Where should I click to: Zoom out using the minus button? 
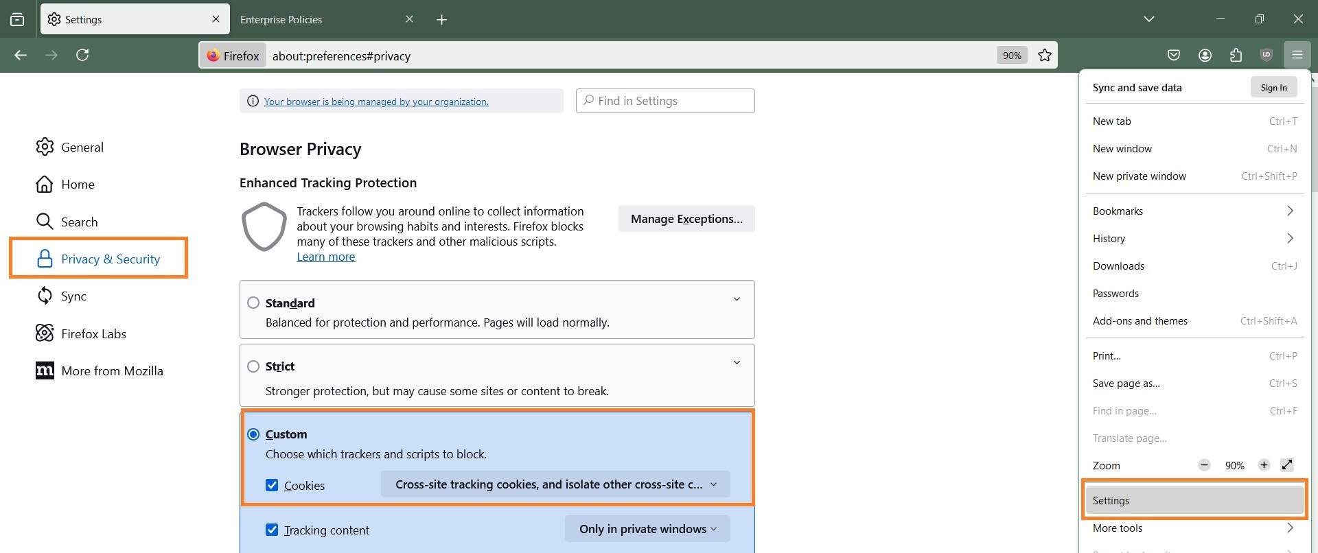[1204, 465]
